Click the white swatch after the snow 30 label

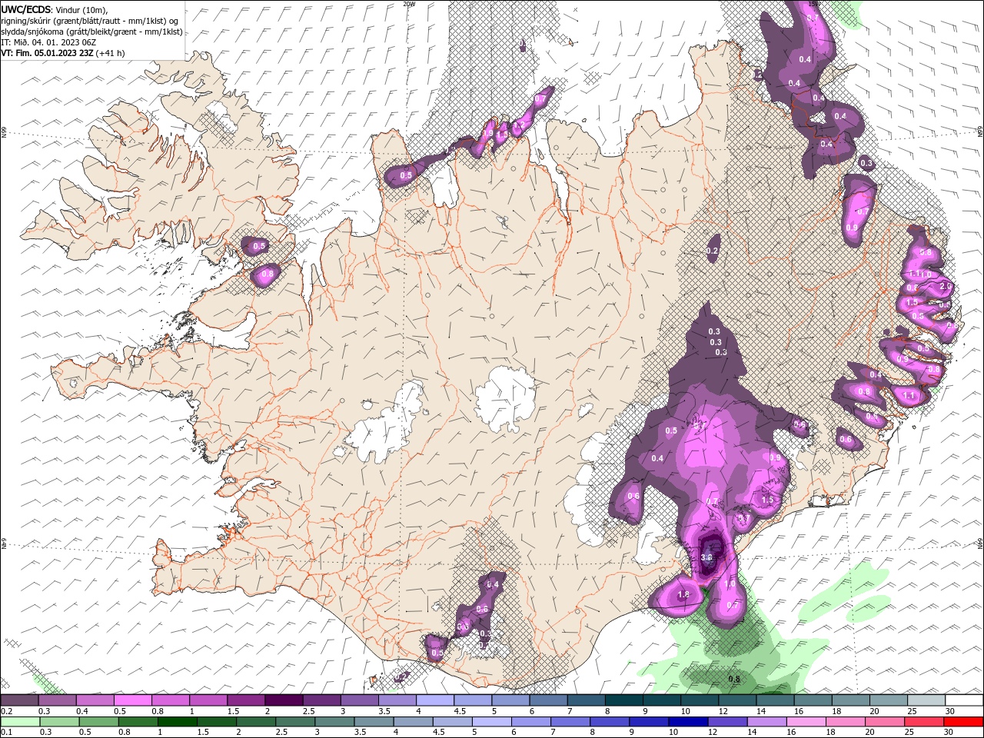(964, 700)
